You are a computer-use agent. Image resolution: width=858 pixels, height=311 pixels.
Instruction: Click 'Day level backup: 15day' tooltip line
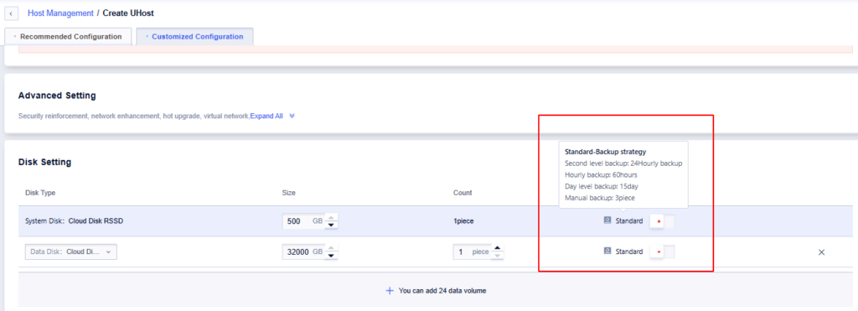click(x=602, y=186)
